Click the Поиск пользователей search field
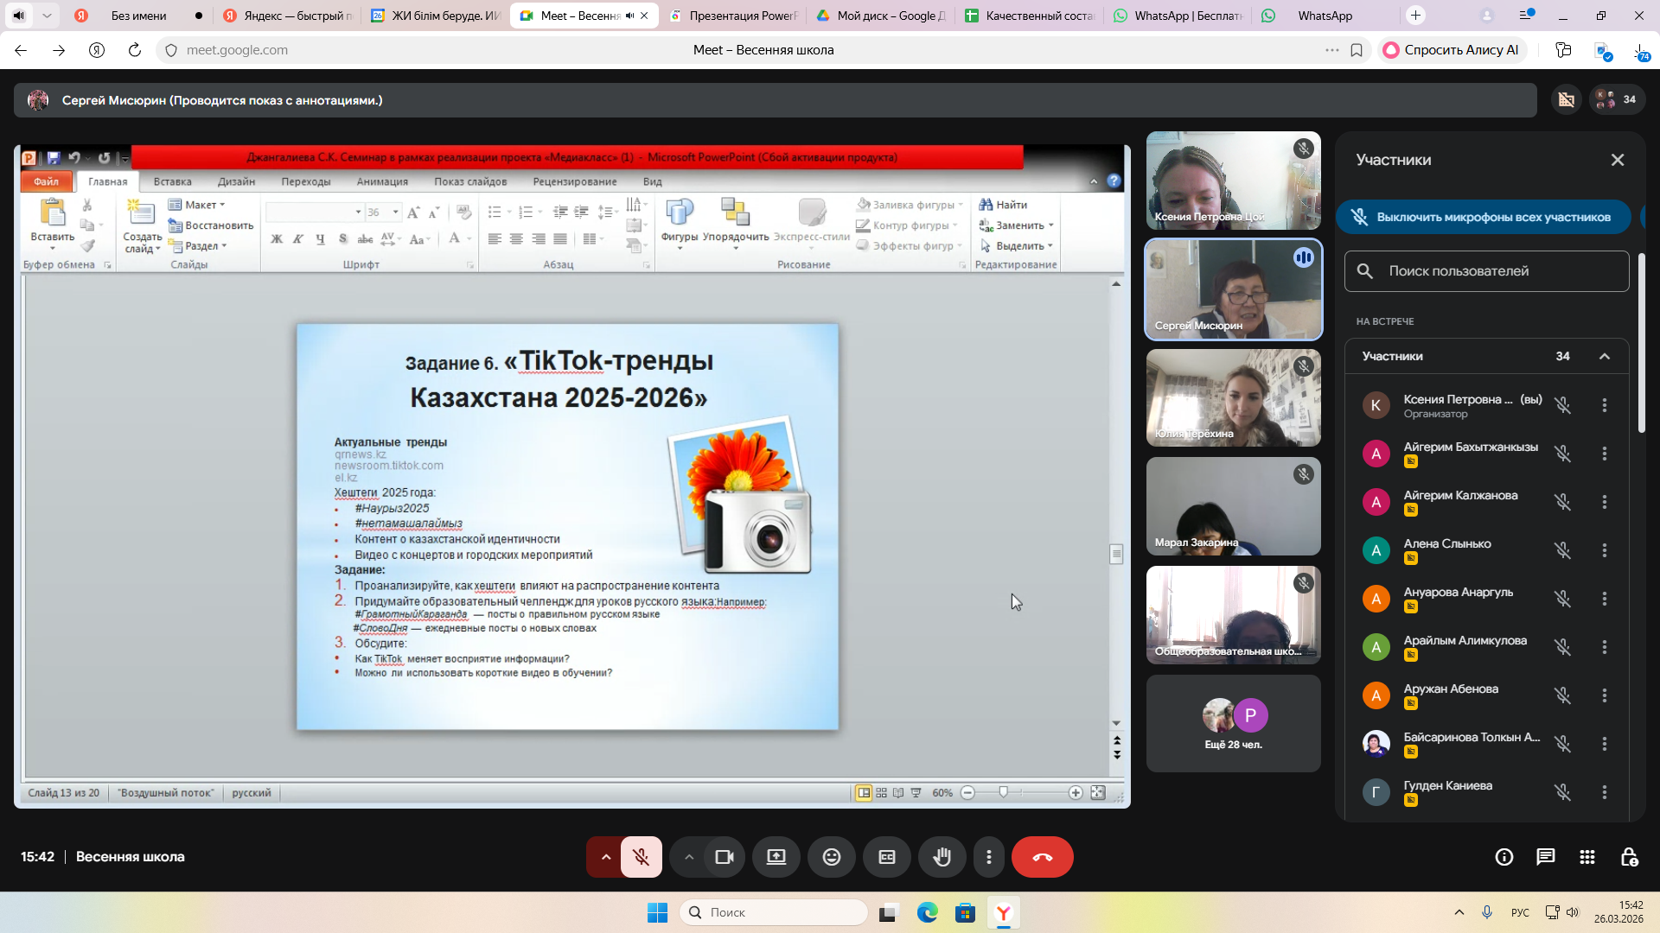 click(1487, 271)
